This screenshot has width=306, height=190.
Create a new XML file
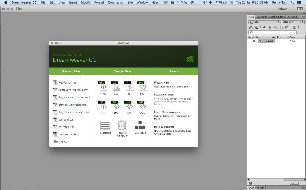(116, 107)
